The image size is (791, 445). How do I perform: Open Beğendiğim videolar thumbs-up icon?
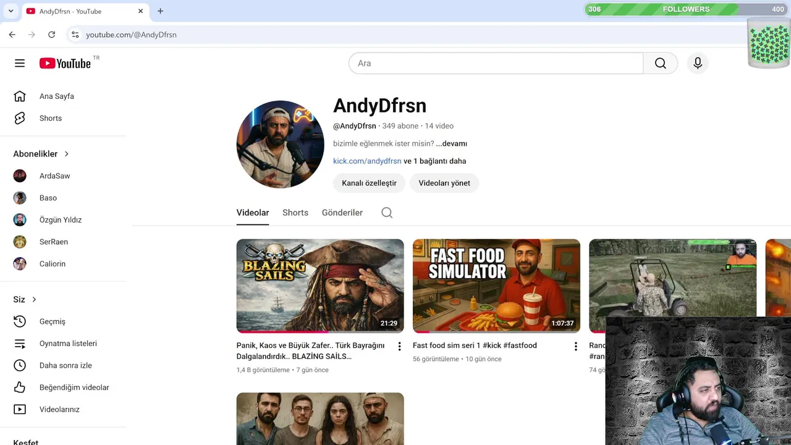(20, 388)
